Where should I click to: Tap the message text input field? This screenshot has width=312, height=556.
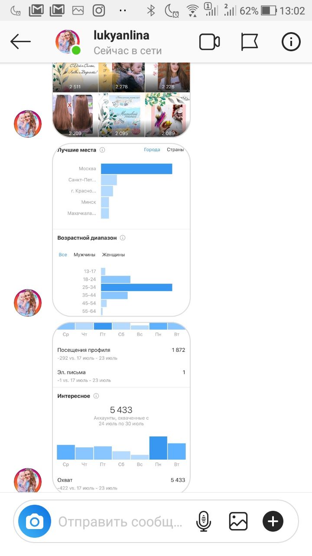click(121, 521)
